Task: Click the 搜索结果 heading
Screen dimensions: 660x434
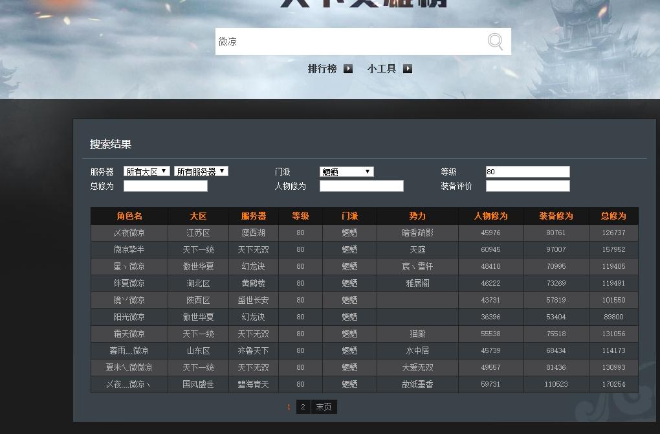Action: [x=111, y=144]
